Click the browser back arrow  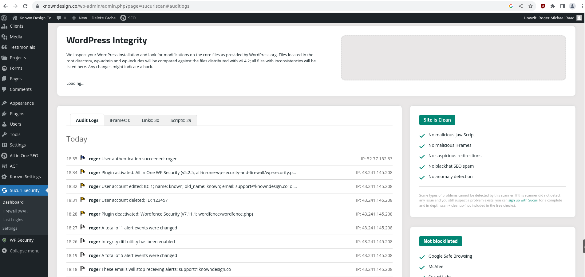tap(6, 6)
